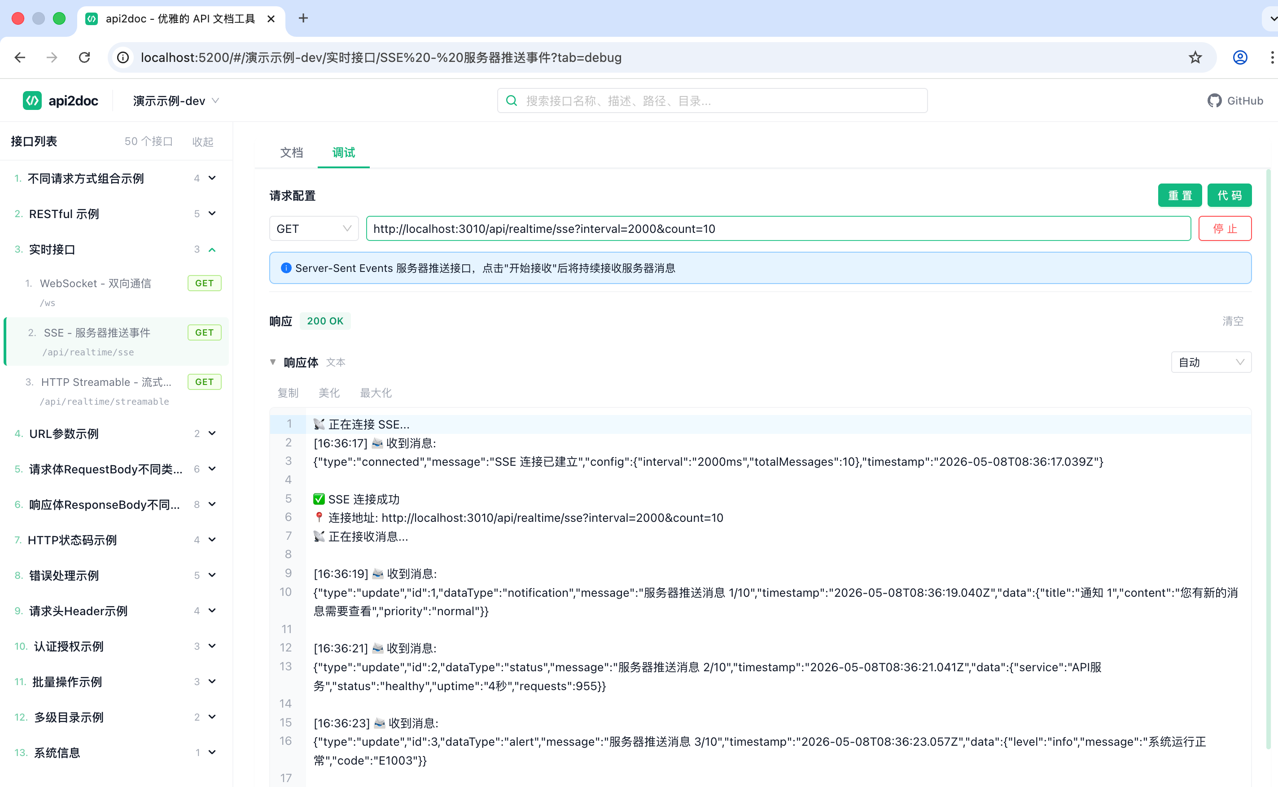The image size is (1278, 787).
Task: Click the 200 OK status badge
Action: [x=325, y=321]
